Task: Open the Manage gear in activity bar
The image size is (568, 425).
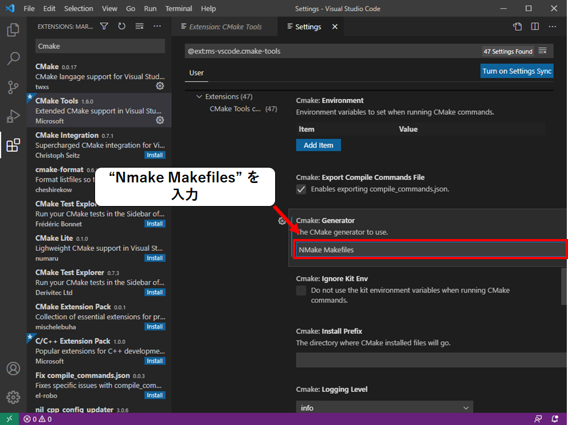Action: (x=13, y=397)
